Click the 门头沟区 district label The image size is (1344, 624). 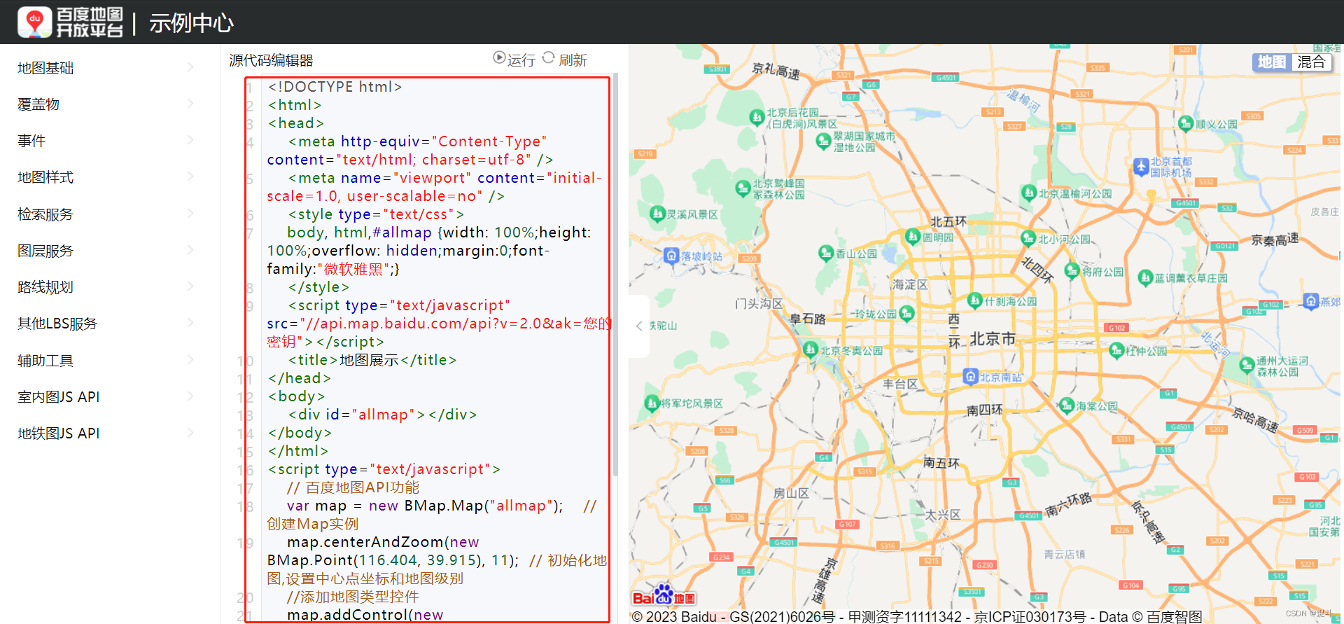point(759,303)
